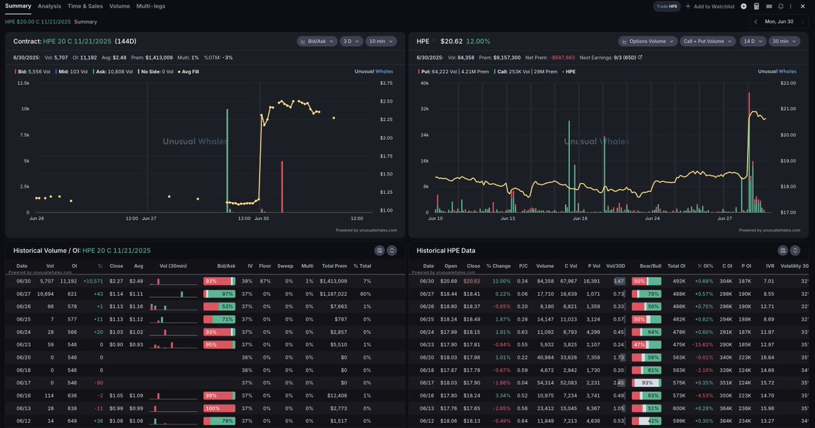Open the Time & Sales tab

coord(85,6)
